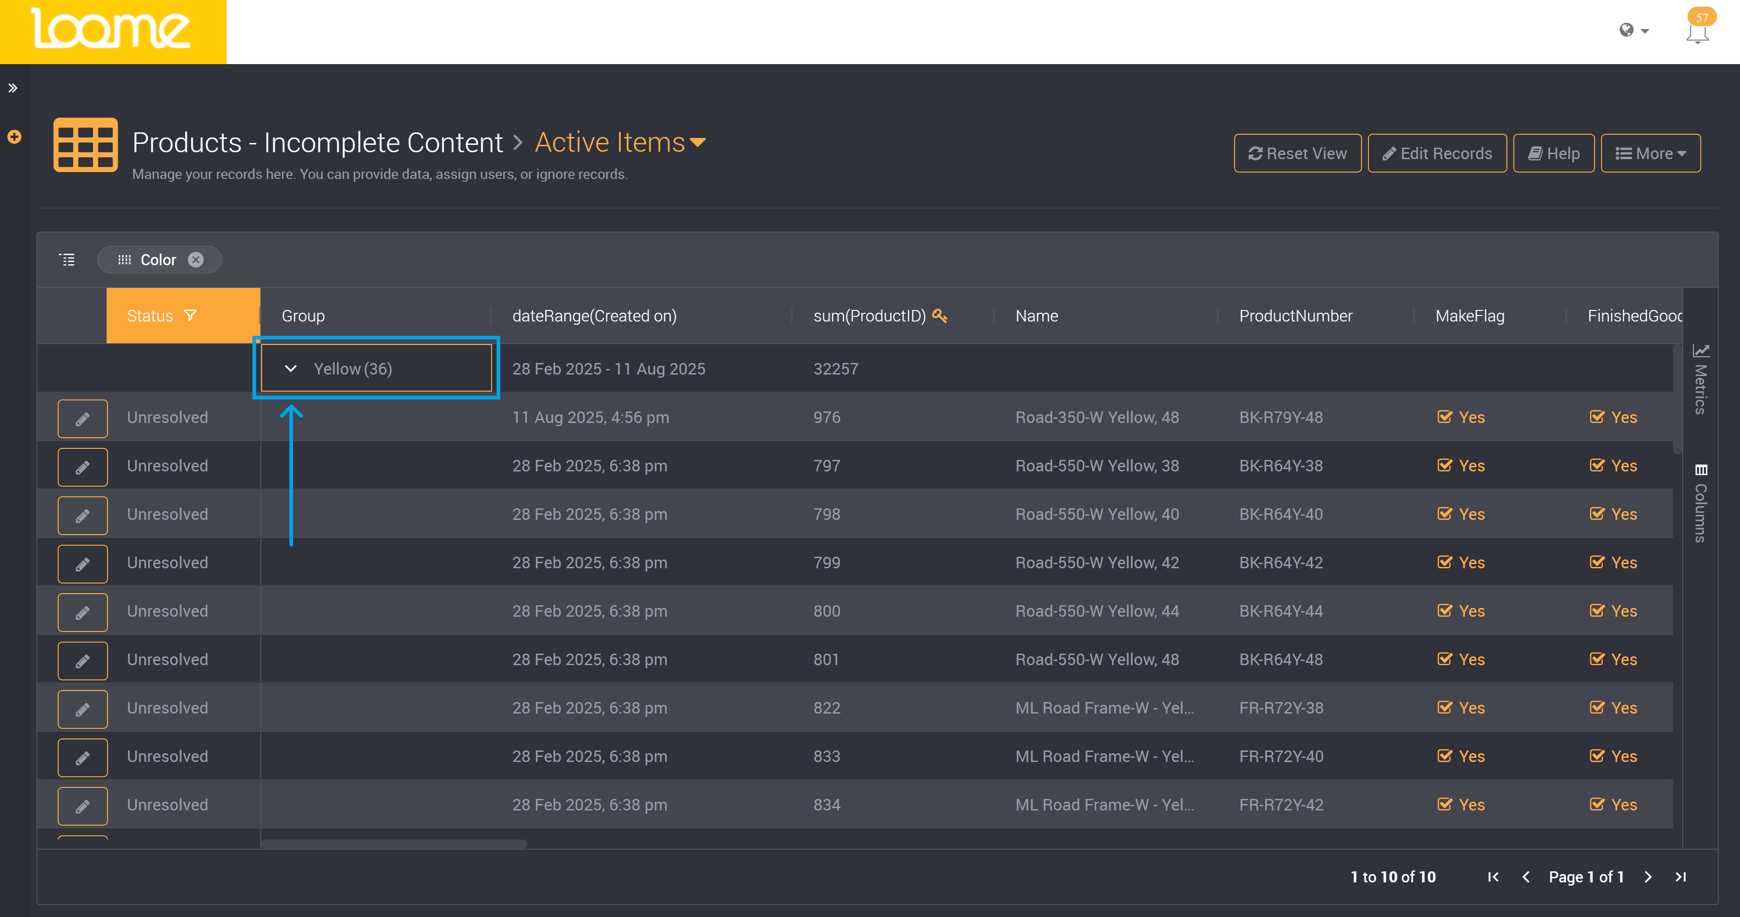The height and width of the screenshot is (917, 1740).
Task: Toggle MakeFlag checkbox for BK-R64Y-44
Action: [x=1444, y=610]
